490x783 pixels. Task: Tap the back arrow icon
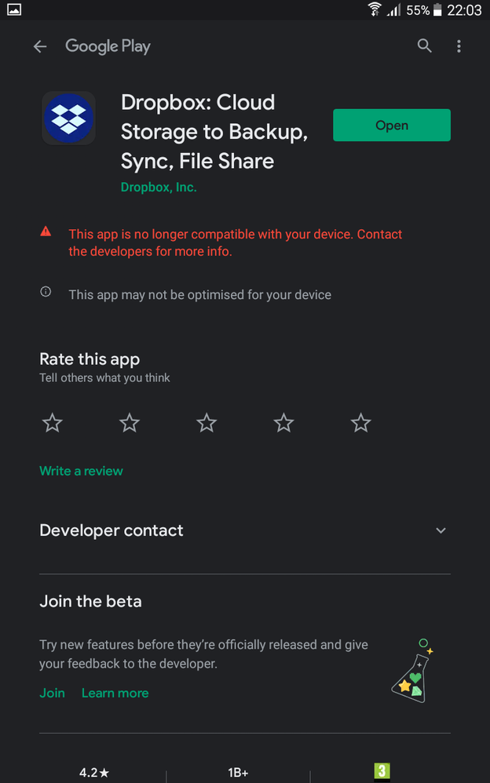40,47
